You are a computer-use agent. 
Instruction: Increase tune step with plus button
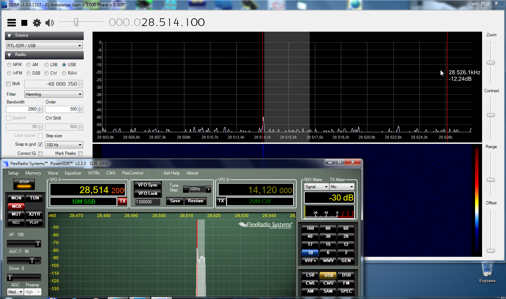[208, 189]
